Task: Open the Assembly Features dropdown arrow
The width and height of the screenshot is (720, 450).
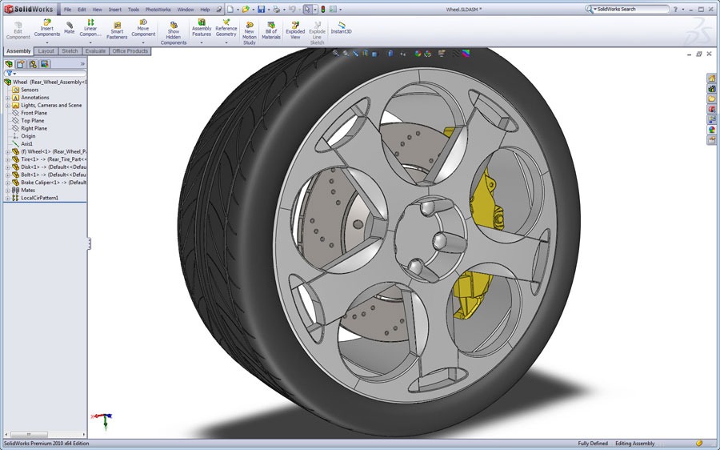Action: [x=202, y=42]
